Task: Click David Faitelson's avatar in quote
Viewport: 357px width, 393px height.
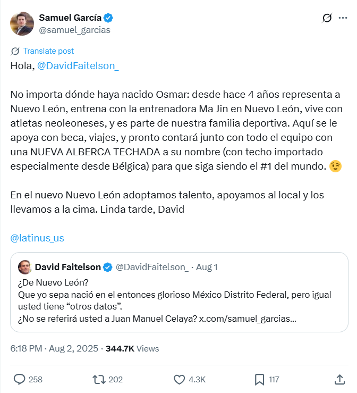Action: pyautogui.click(x=24, y=267)
